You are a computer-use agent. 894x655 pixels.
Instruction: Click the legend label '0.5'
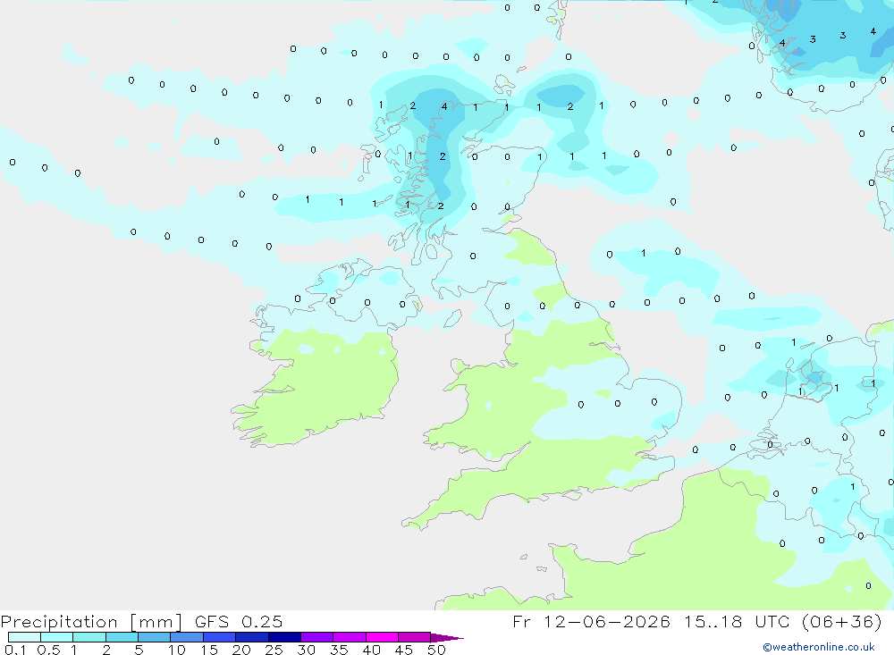pyautogui.click(x=48, y=650)
